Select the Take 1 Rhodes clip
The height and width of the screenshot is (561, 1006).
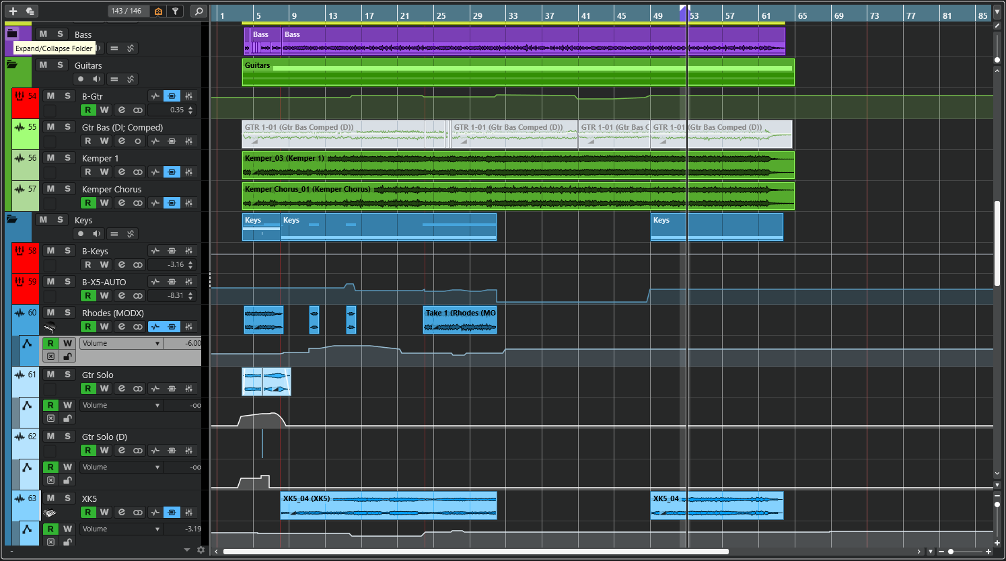(x=460, y=320)
